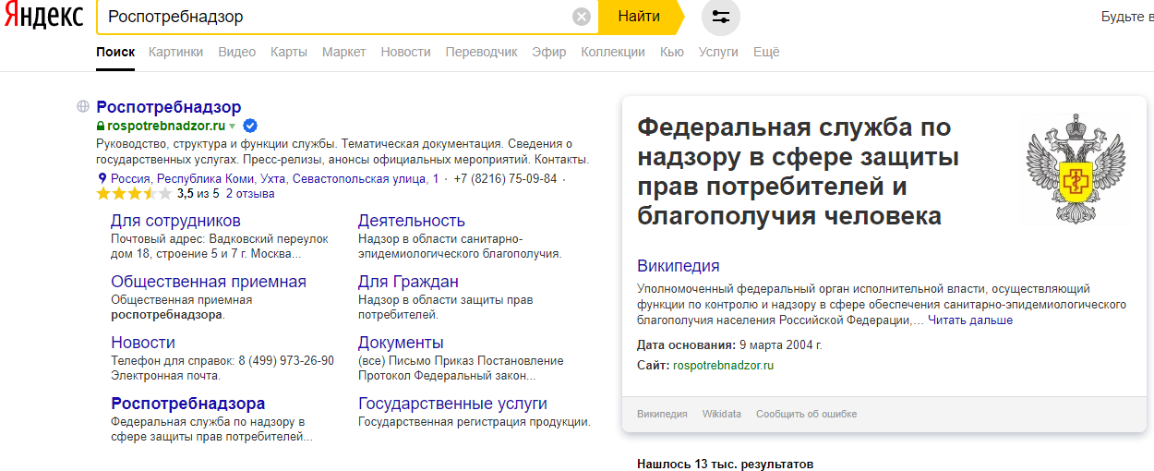Click the Телефон для справок 8 (499) 973-26-90 text

point(222,361)
